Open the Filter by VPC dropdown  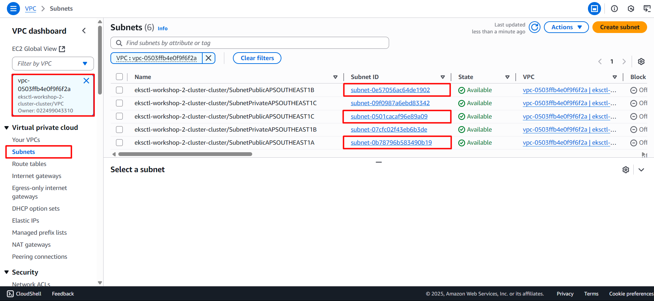coord(53,64)
